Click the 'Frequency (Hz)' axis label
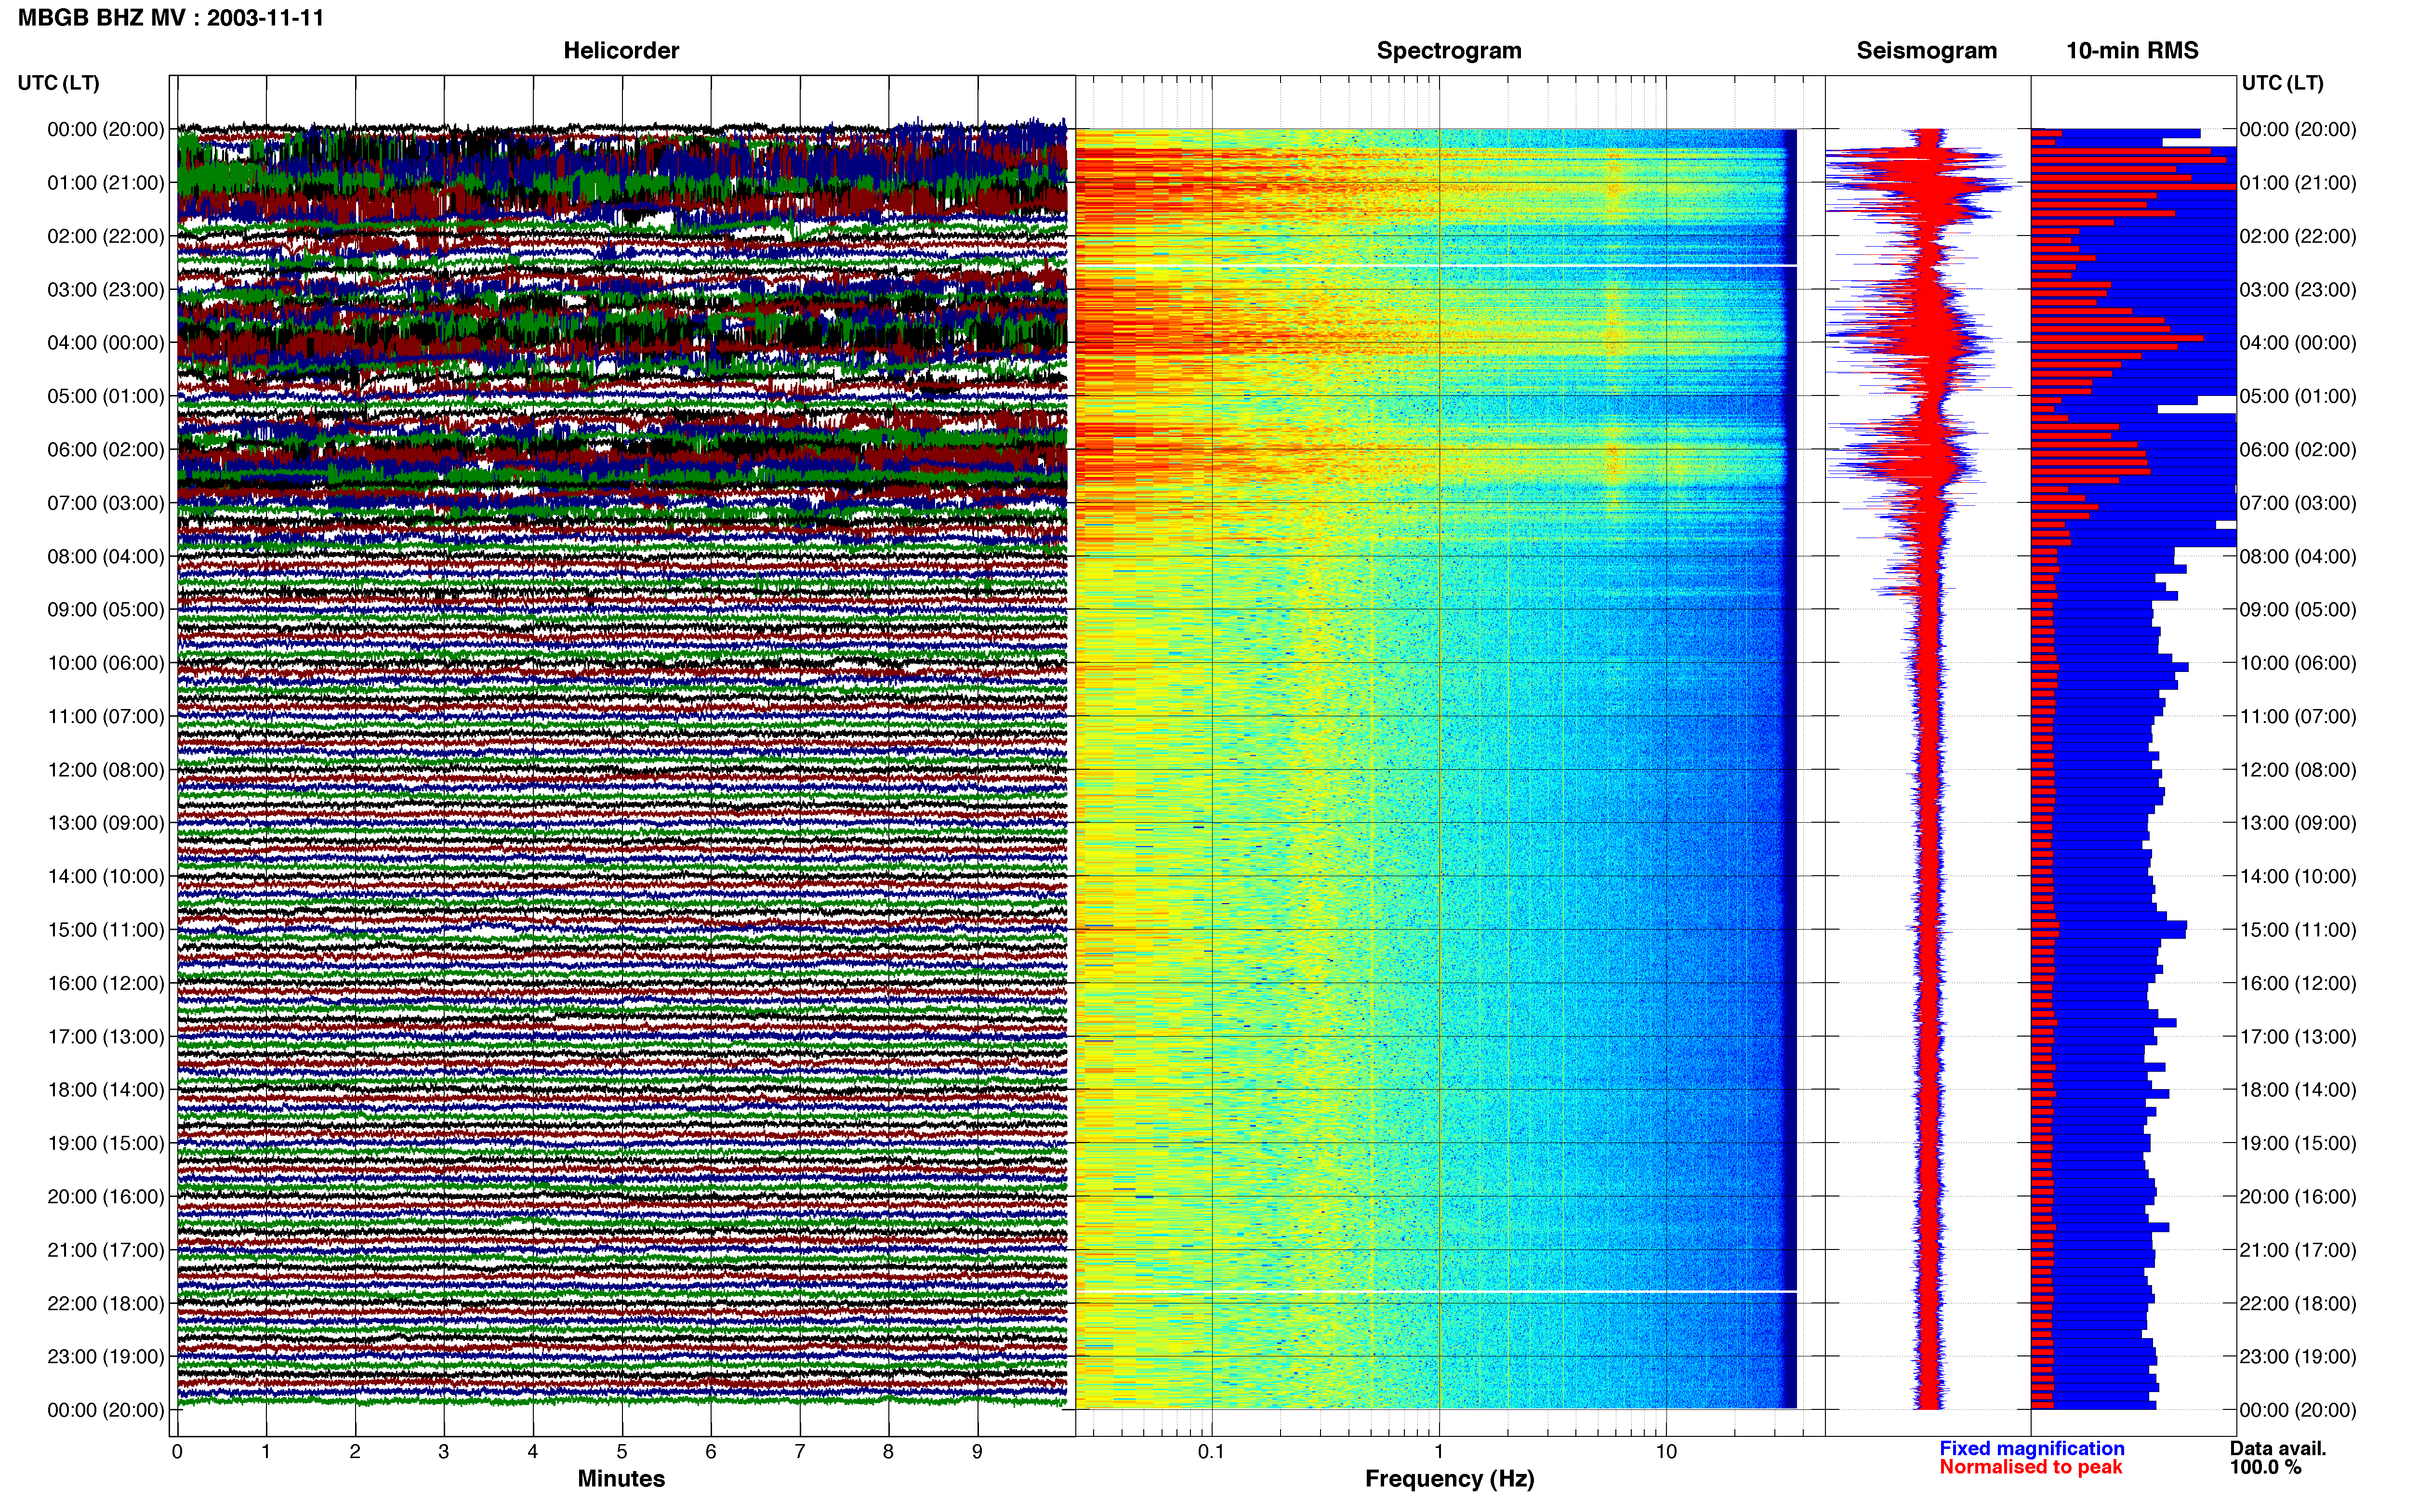Image resolution: width=2418 pixels, height=1512 pixels. tap(1449, 1478)
